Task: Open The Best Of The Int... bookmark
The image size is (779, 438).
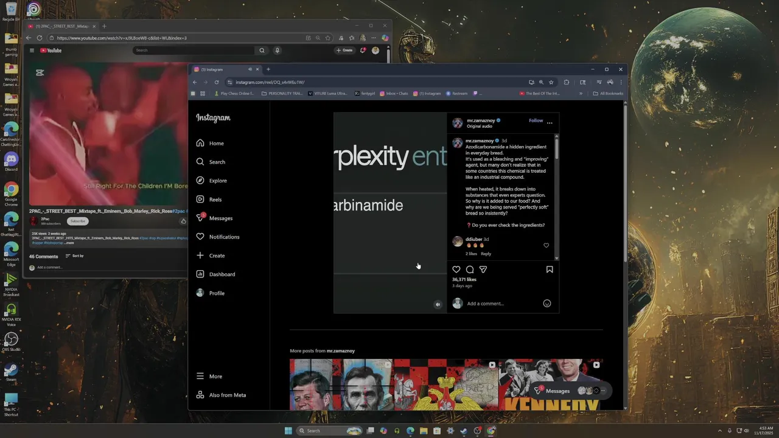Action: [x=539, y=94]
